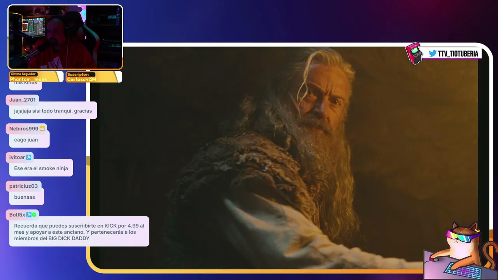Click the blue badge beside ivitoar
Screen dimensions: 498x280
tap(29, 157)
